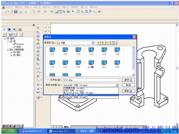Click the Help question-arrow icon in toolbar

99,12
